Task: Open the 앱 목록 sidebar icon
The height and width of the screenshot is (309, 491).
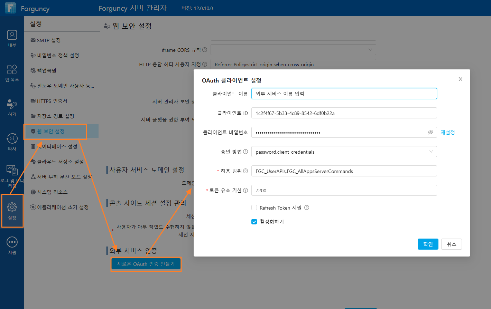Action: tap(12, 69)
